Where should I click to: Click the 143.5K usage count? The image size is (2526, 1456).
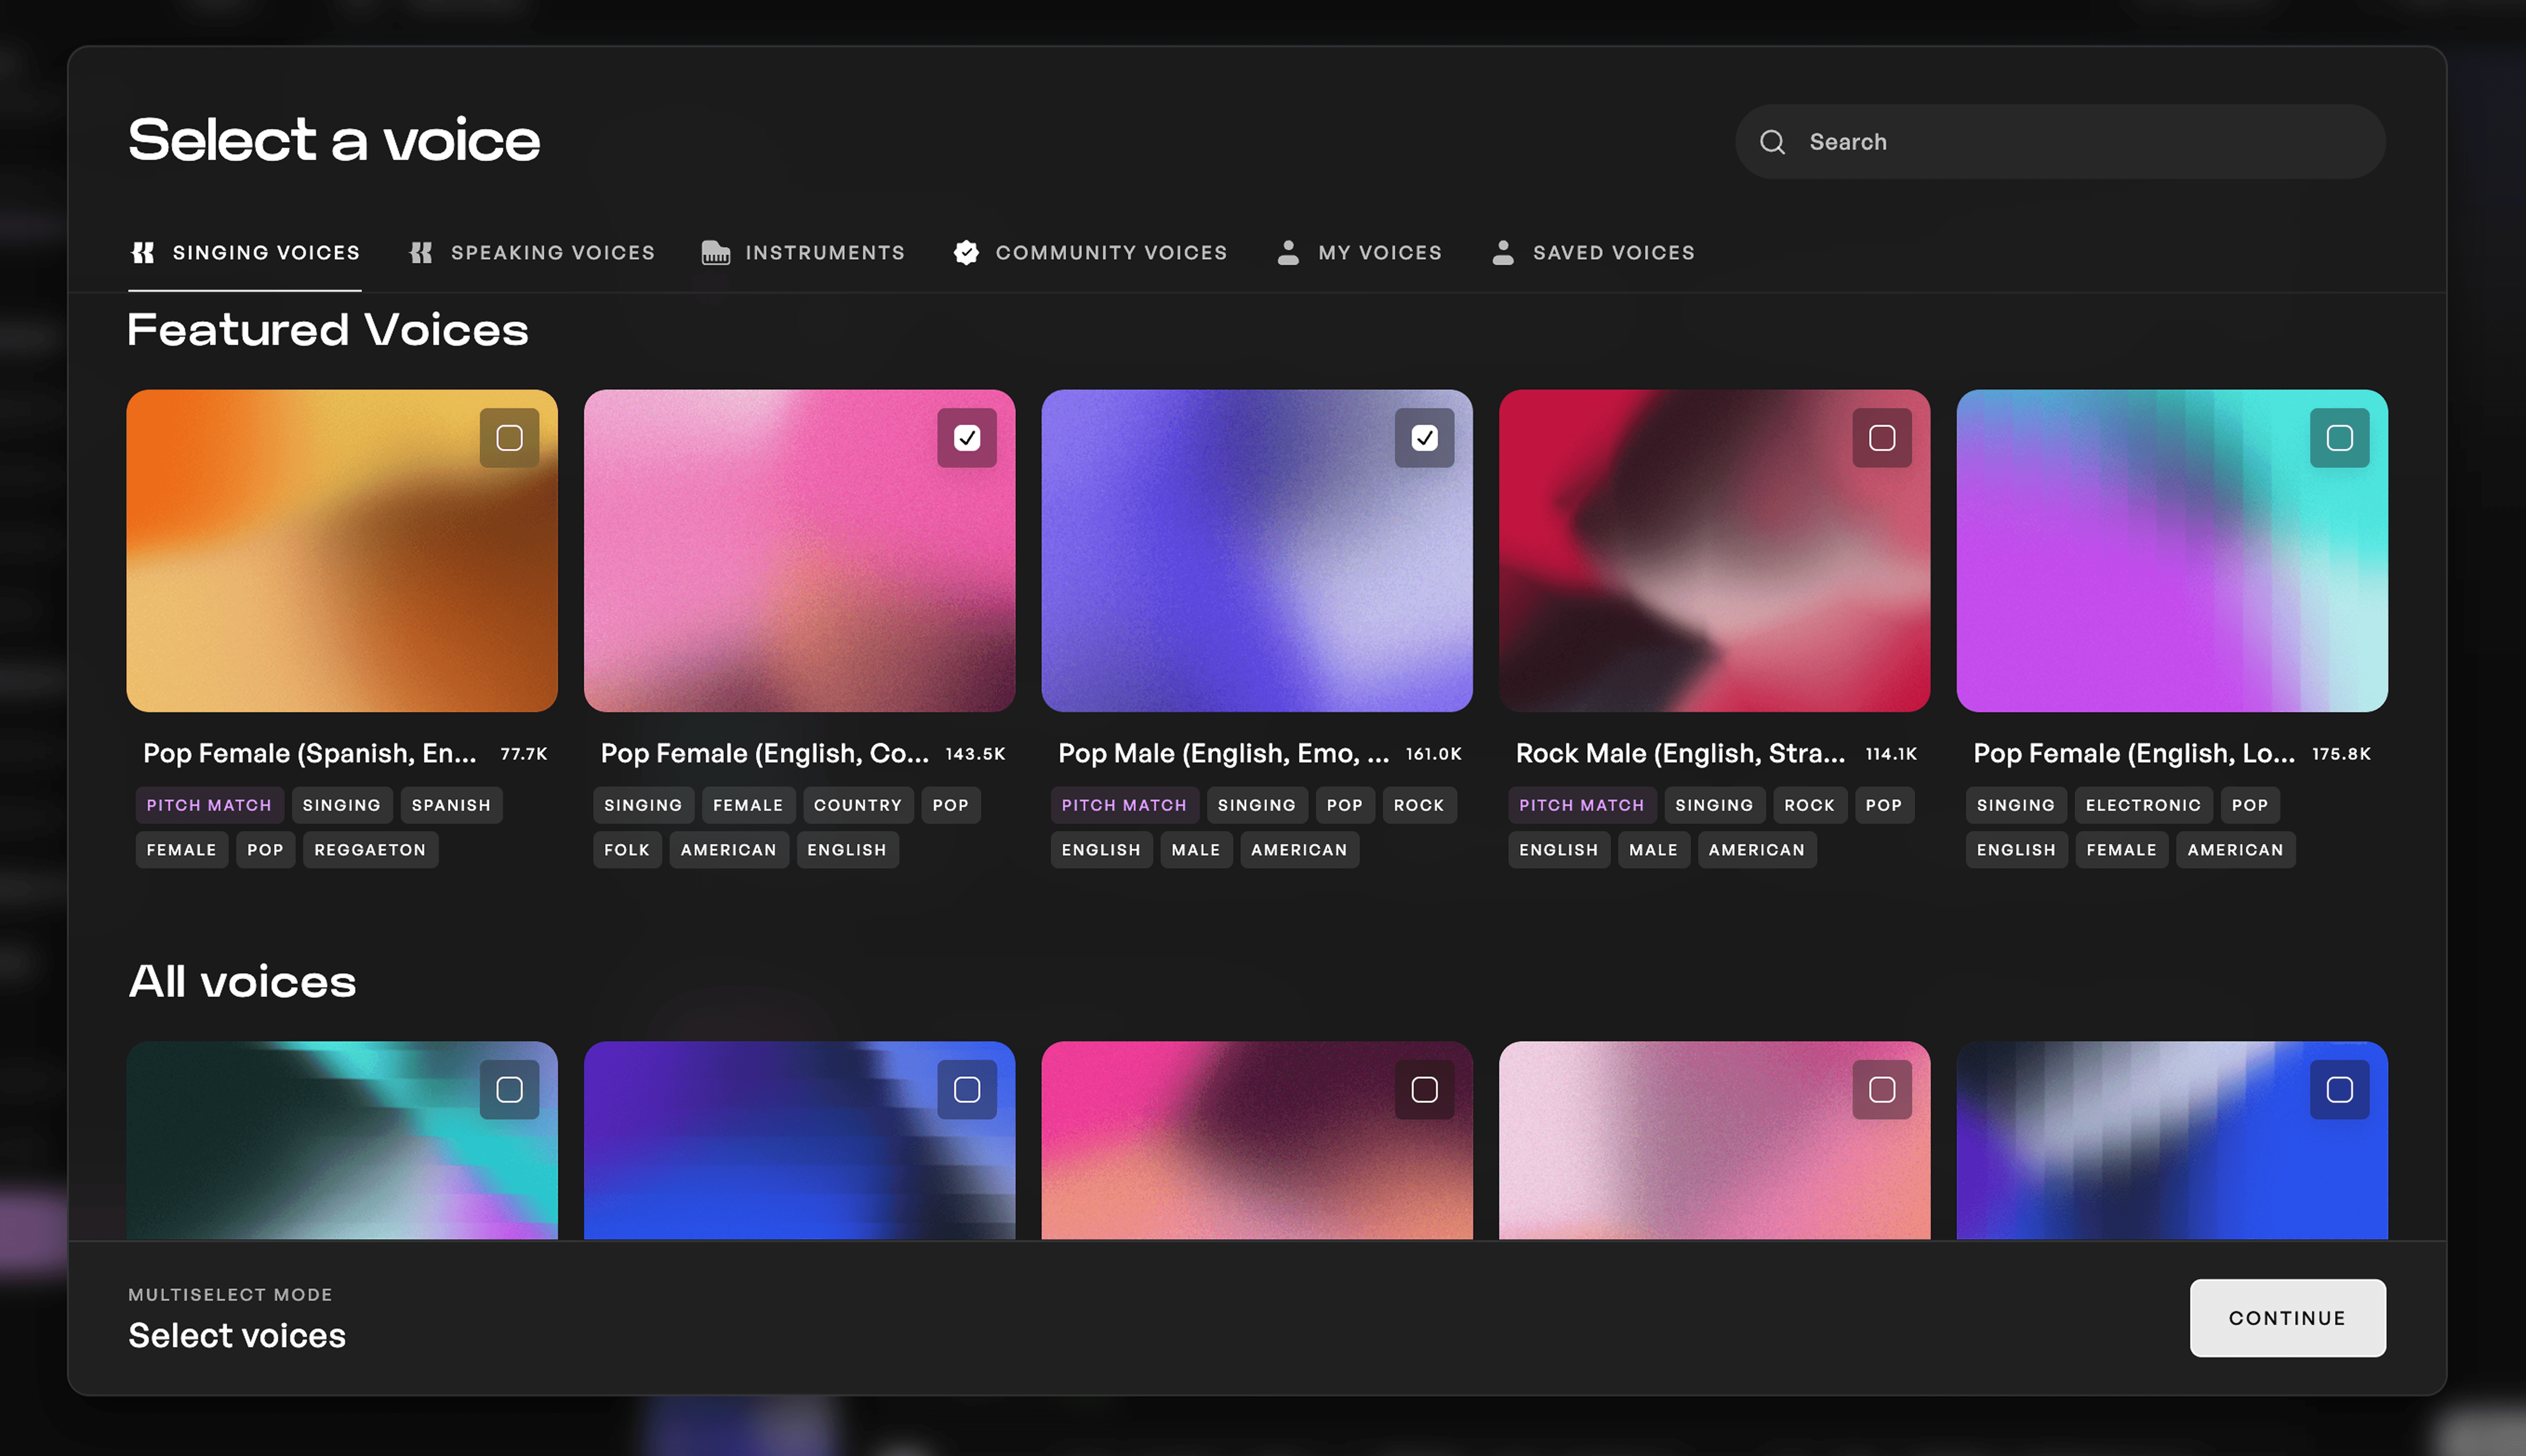(975, 754)
